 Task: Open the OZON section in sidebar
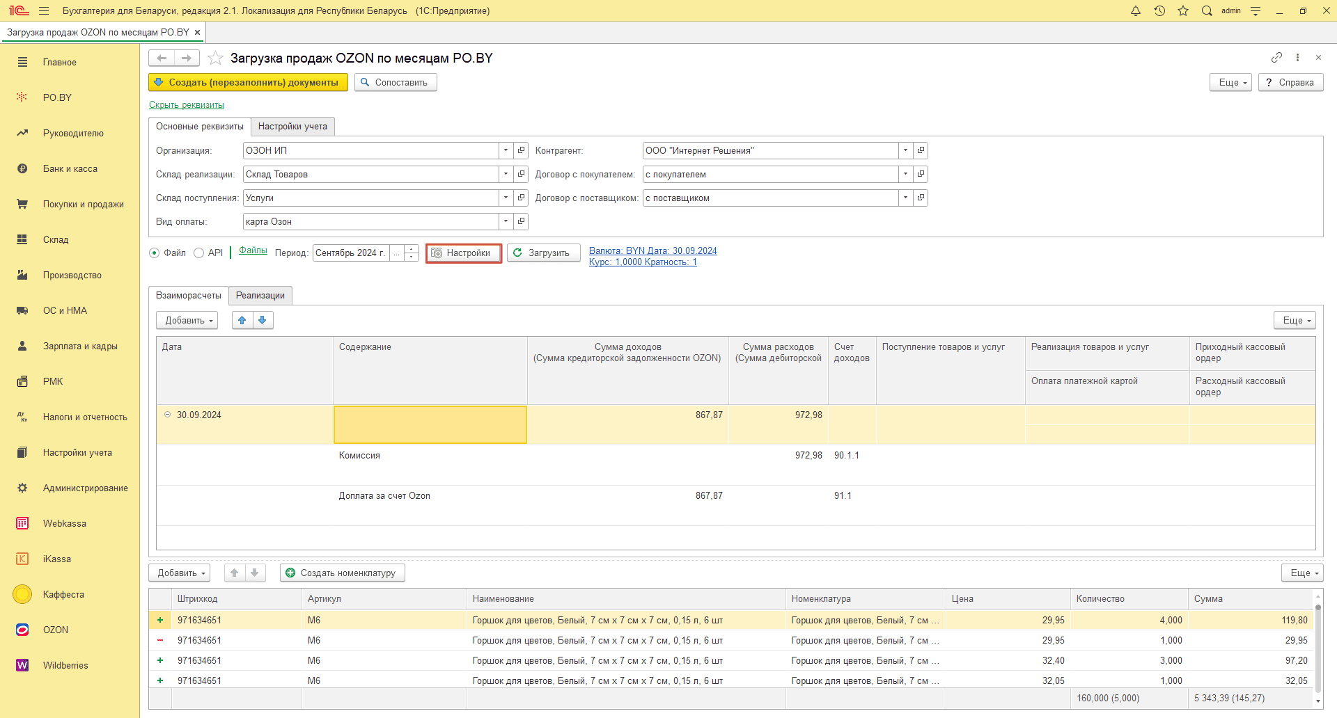pyautogui.click(x=56, y=630)
